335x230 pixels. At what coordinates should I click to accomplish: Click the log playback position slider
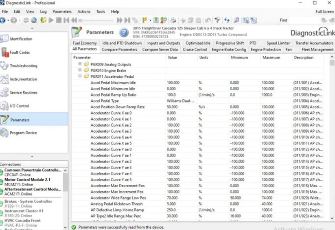[x=80, y=20]
